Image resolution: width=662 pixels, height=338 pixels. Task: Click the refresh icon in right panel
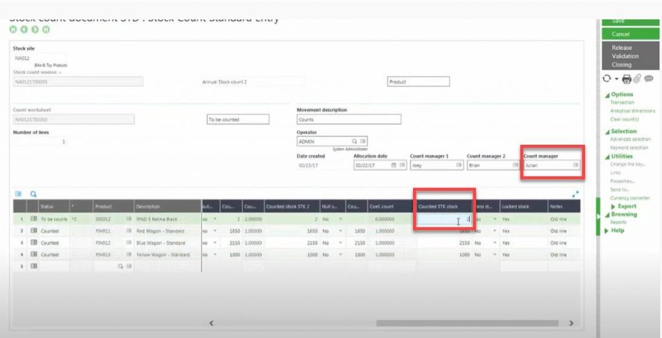click(606, 79)
